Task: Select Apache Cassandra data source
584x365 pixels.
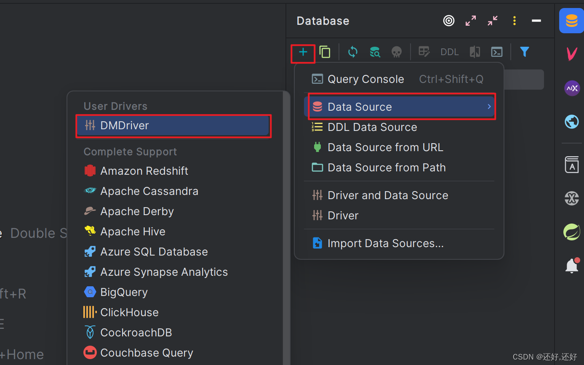Action: coord(173,191)
